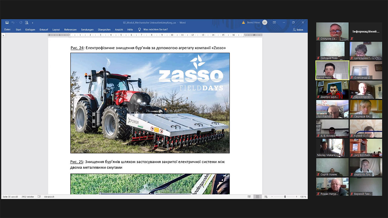Open the Bernd Henn account name
Screen dimensions: 388x218
coord(254,23)
